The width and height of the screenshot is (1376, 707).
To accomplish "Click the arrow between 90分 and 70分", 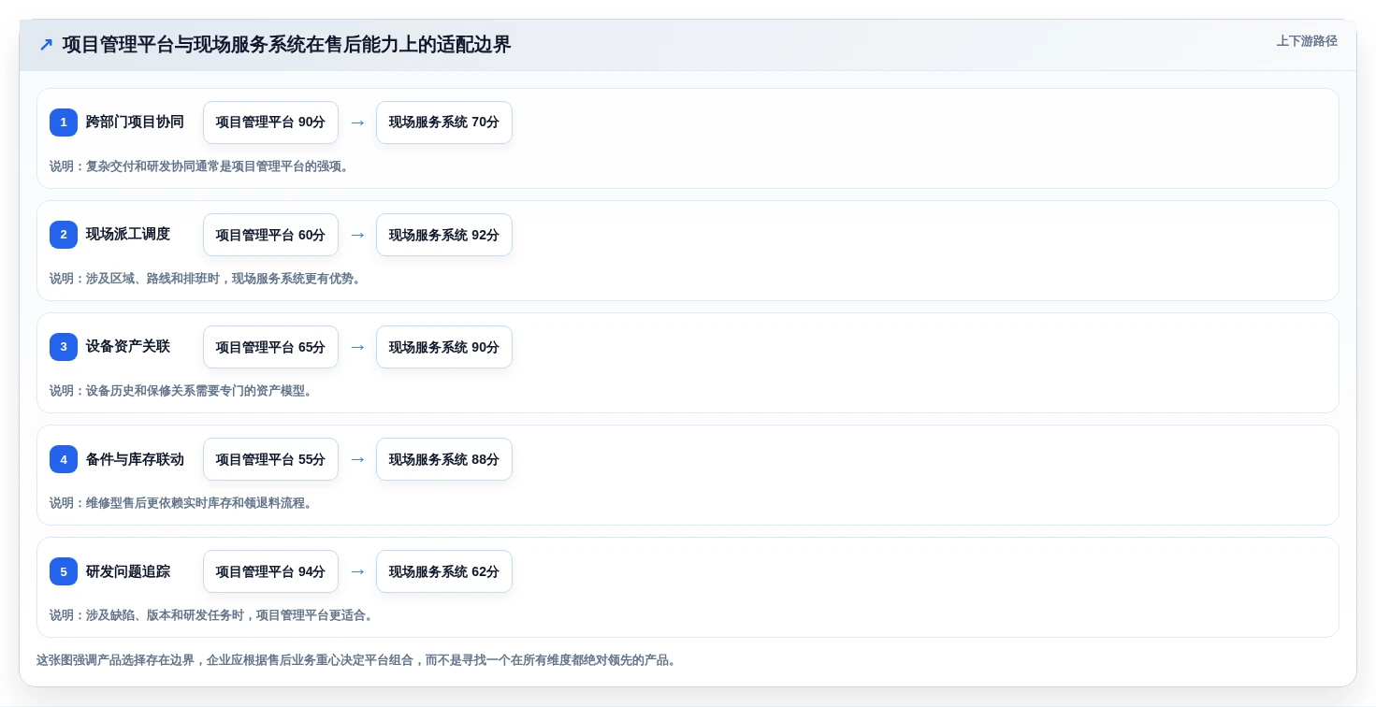I will point(357,123).
